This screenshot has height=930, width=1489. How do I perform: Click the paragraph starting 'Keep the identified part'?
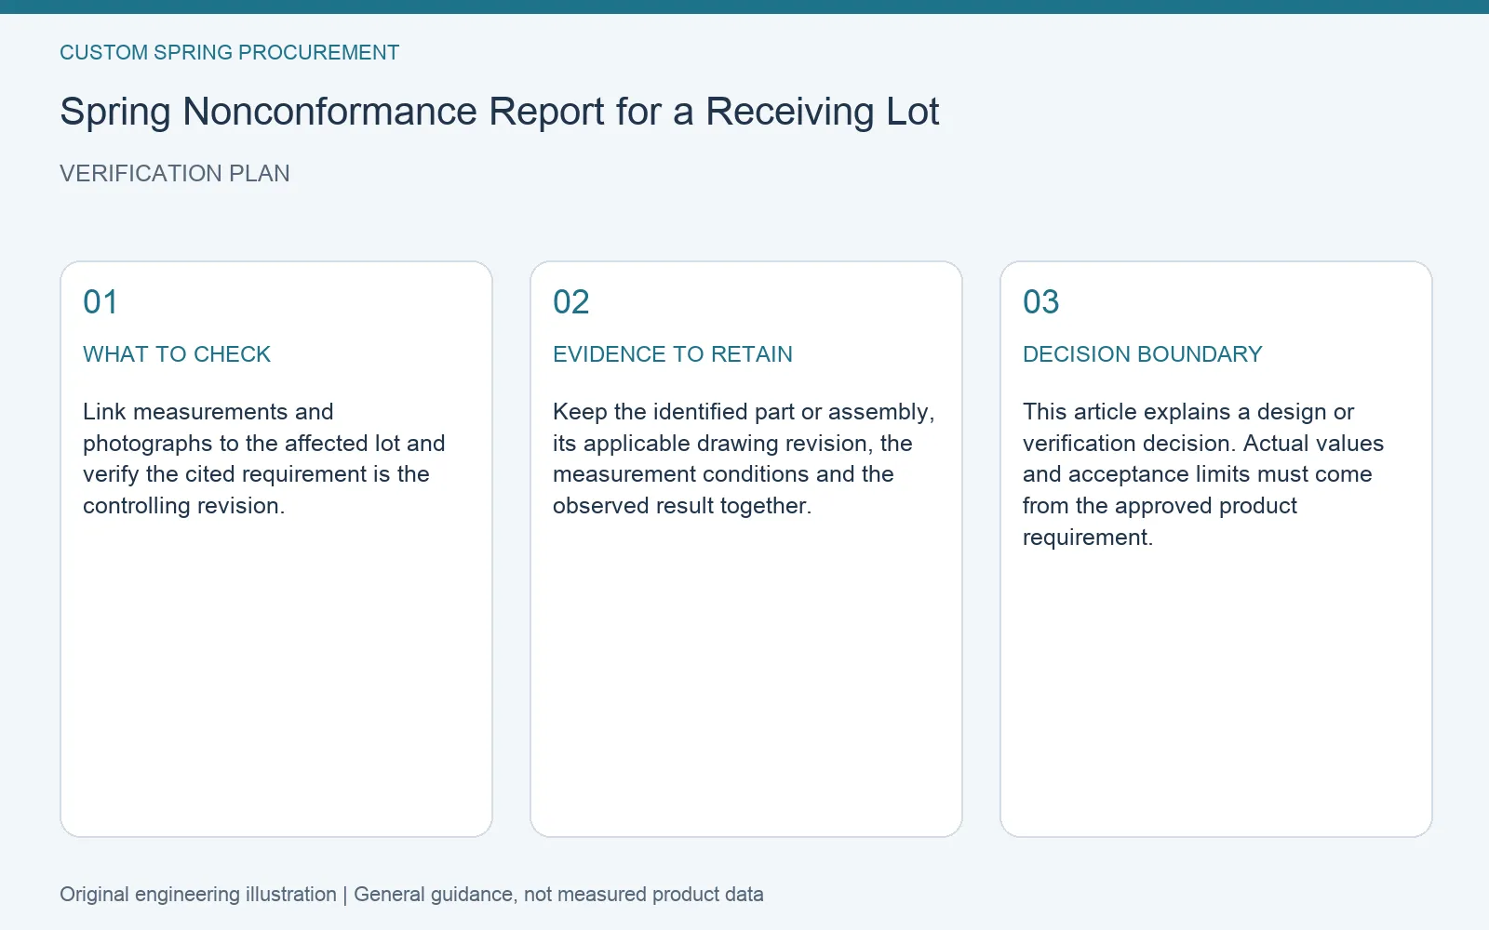[744, 458]
